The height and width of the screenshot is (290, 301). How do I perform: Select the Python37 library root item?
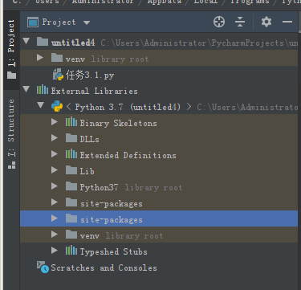click(x=159, y=187)
